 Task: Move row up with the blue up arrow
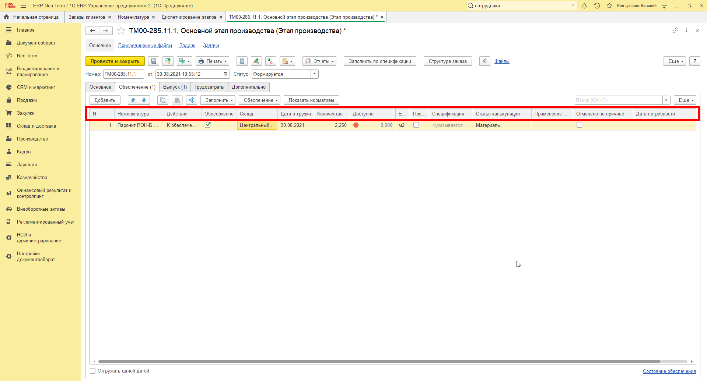[133, 100]
